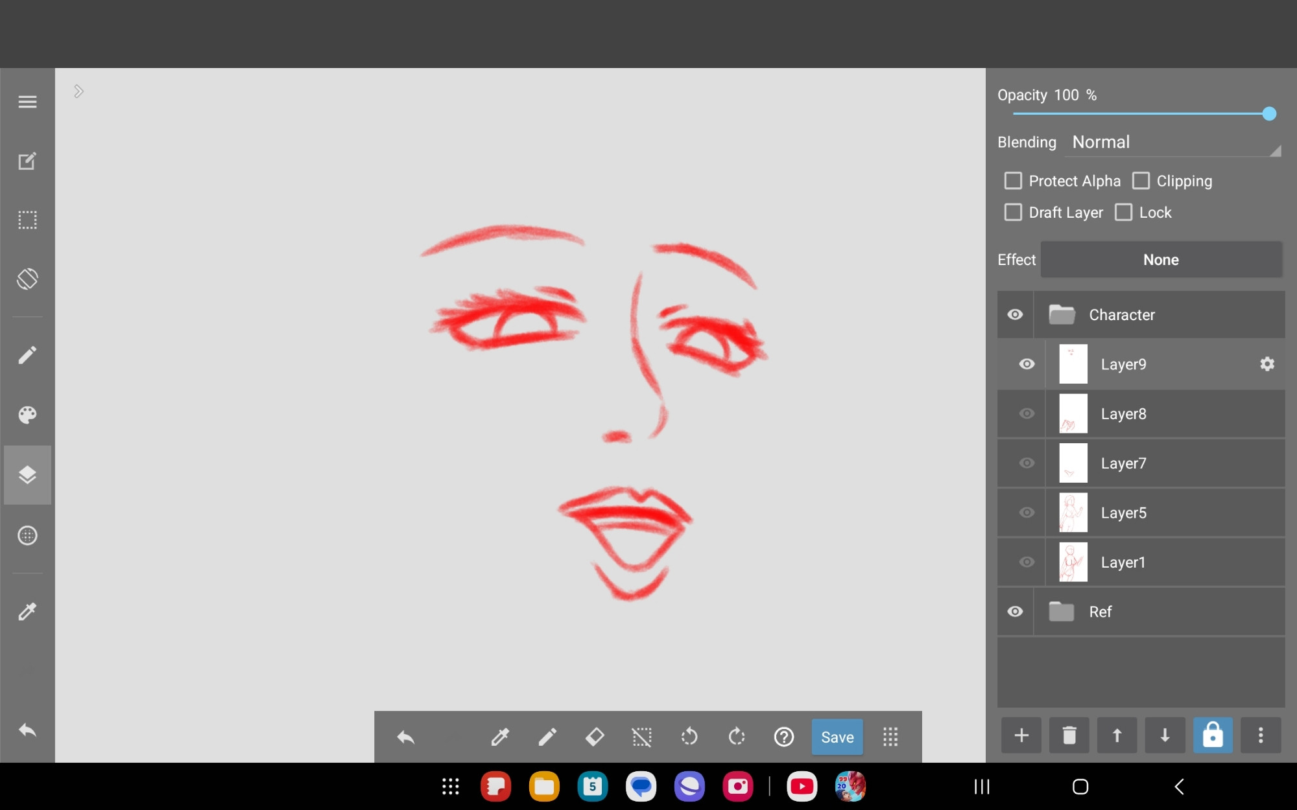Tap the Android home button
1297x810 pixels.
(x=1080, y=787)
